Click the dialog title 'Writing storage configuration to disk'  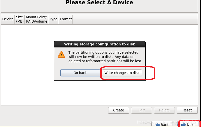(100, 44)
